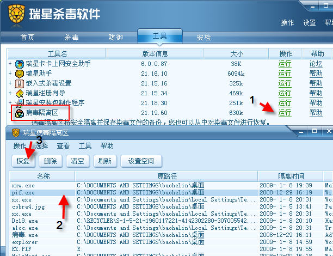Sort tools by the 版本信息 column header
Viewport: 333px width, 256px height.
(155, 54)
